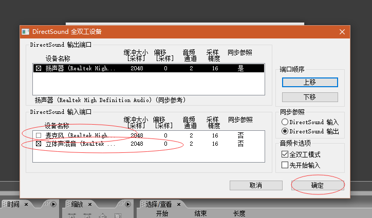The width and height of the screenshot is (372, 218).
Task: Uncheck the 立体声混音 input device checkbox
Action: (x=39, y=144)
